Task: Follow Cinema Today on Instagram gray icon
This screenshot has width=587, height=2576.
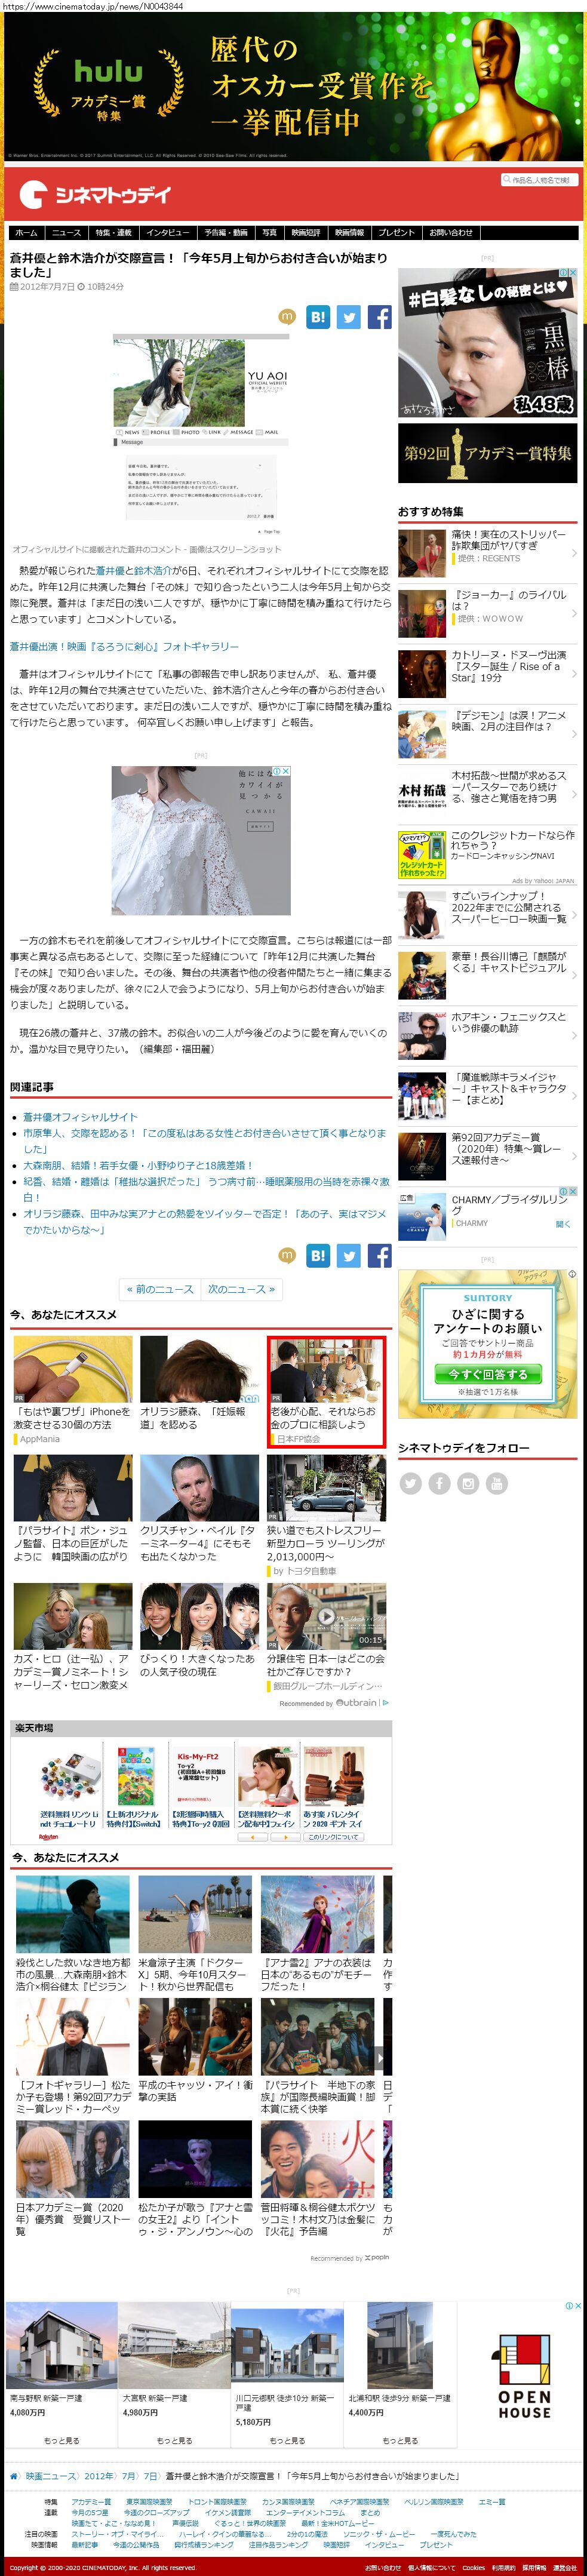Action: coord(468,1483)
